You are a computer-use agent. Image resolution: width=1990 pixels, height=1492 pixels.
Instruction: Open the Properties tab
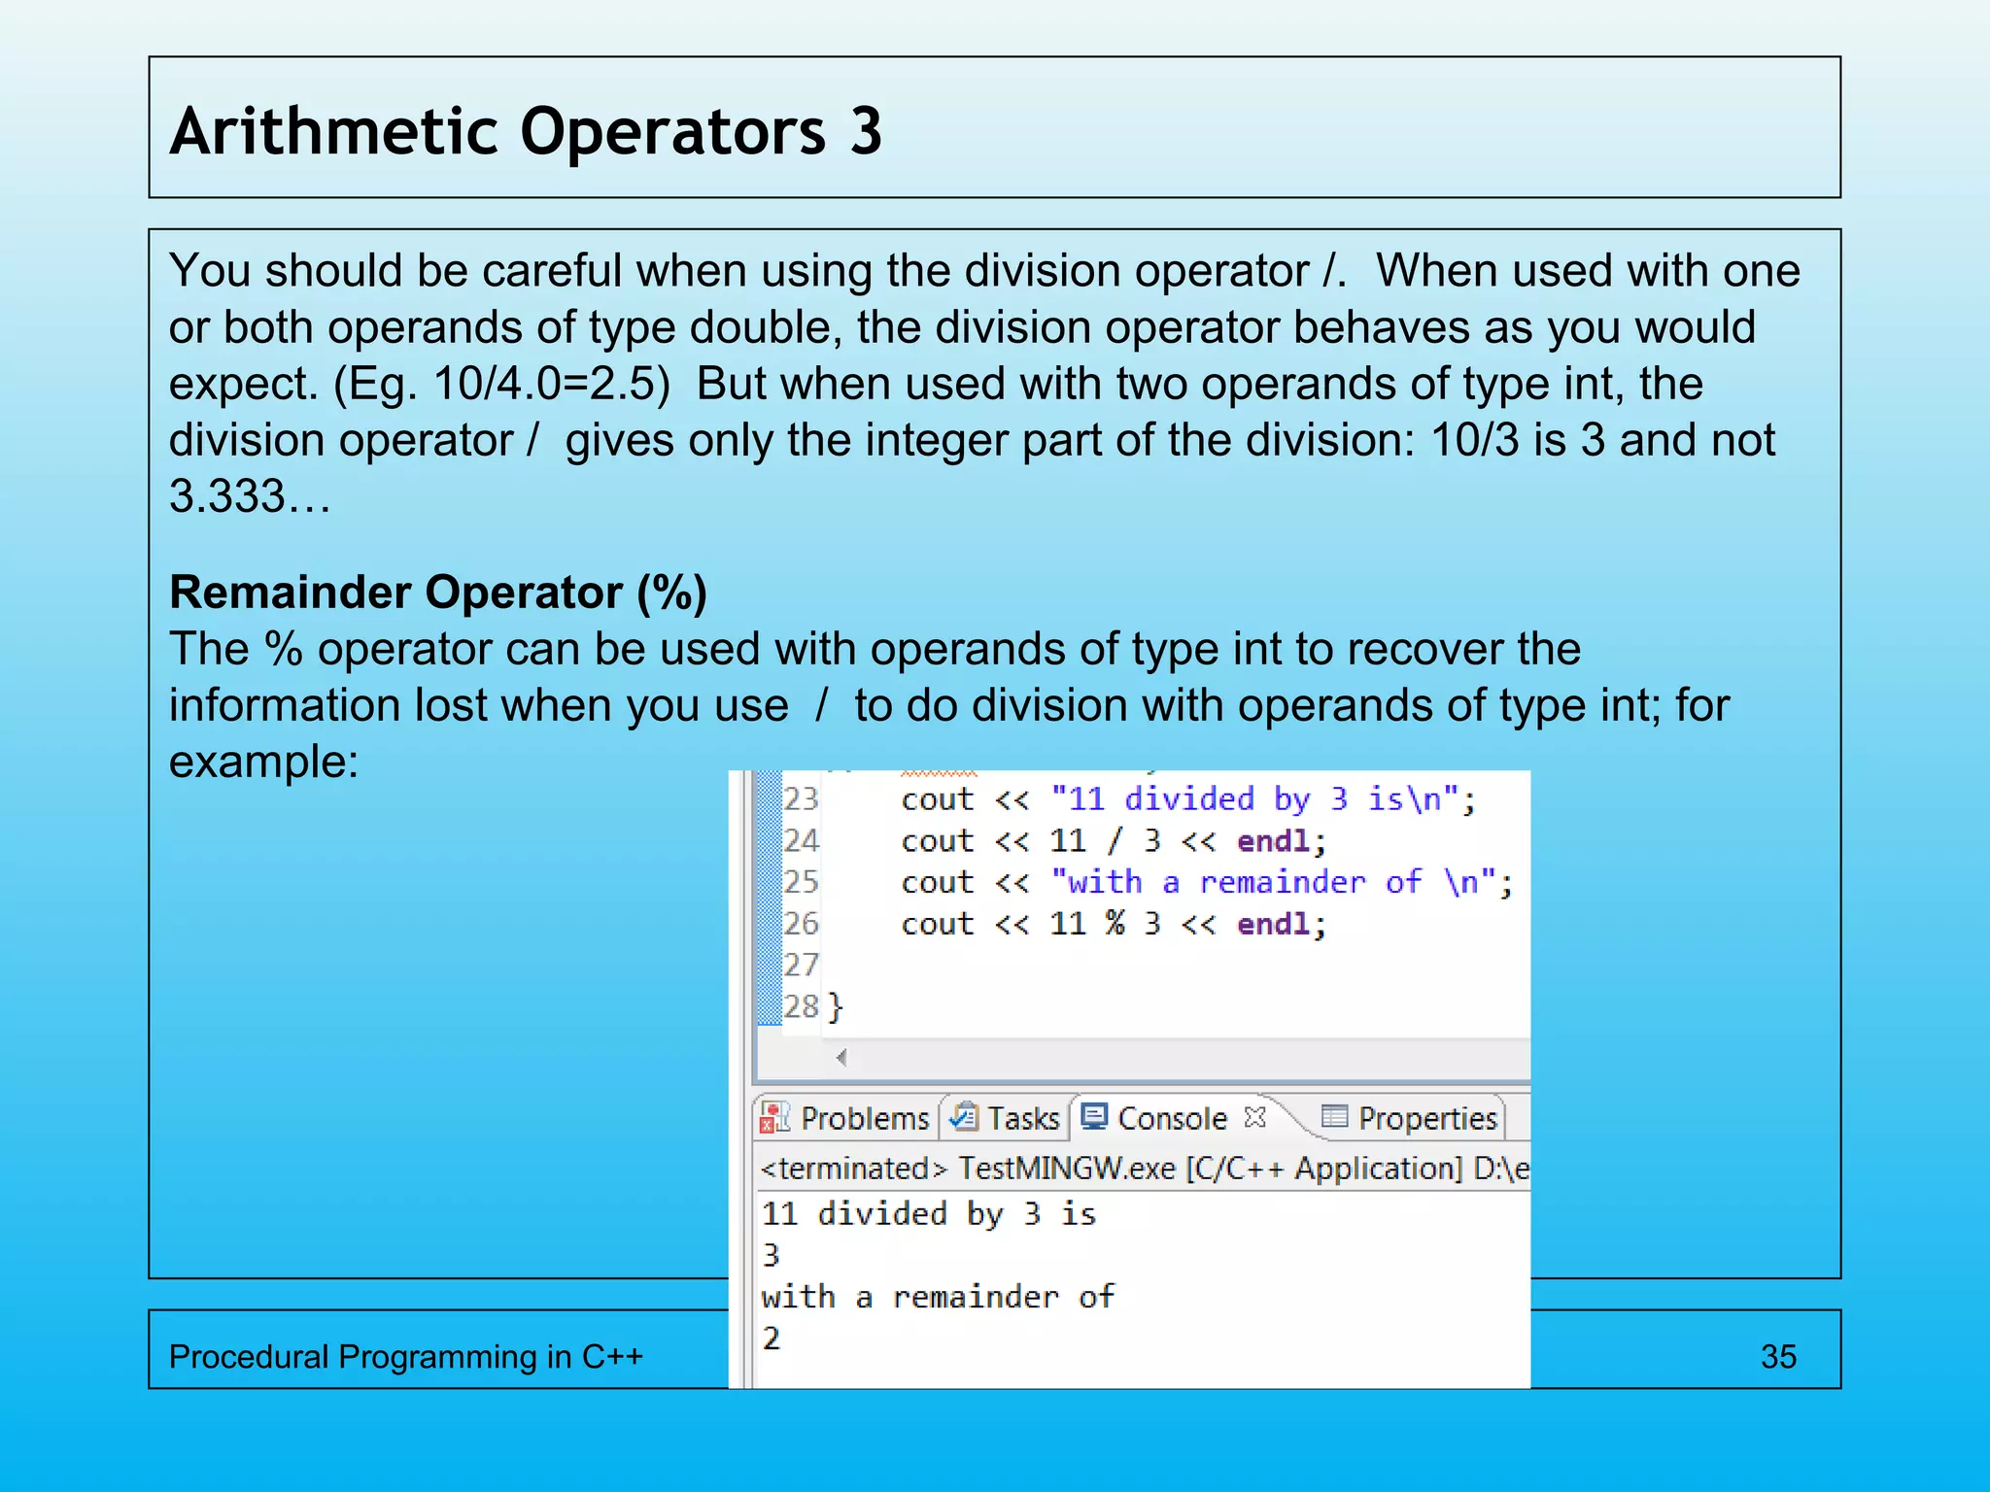click(x=1411, y=1118)
